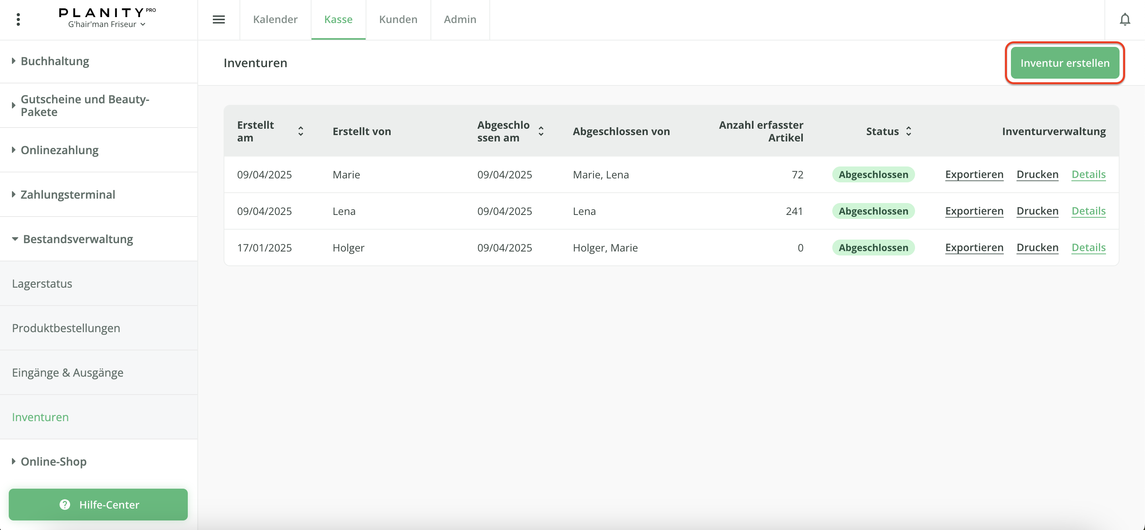Go to Lagerstatus in sidebar

[42, 284]
